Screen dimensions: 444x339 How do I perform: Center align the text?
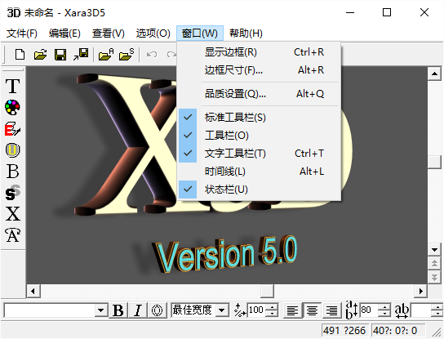[x=312, y=310]
